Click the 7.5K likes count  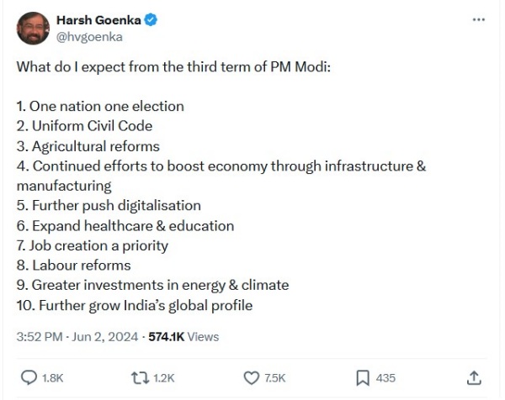(x=274, y=378)
